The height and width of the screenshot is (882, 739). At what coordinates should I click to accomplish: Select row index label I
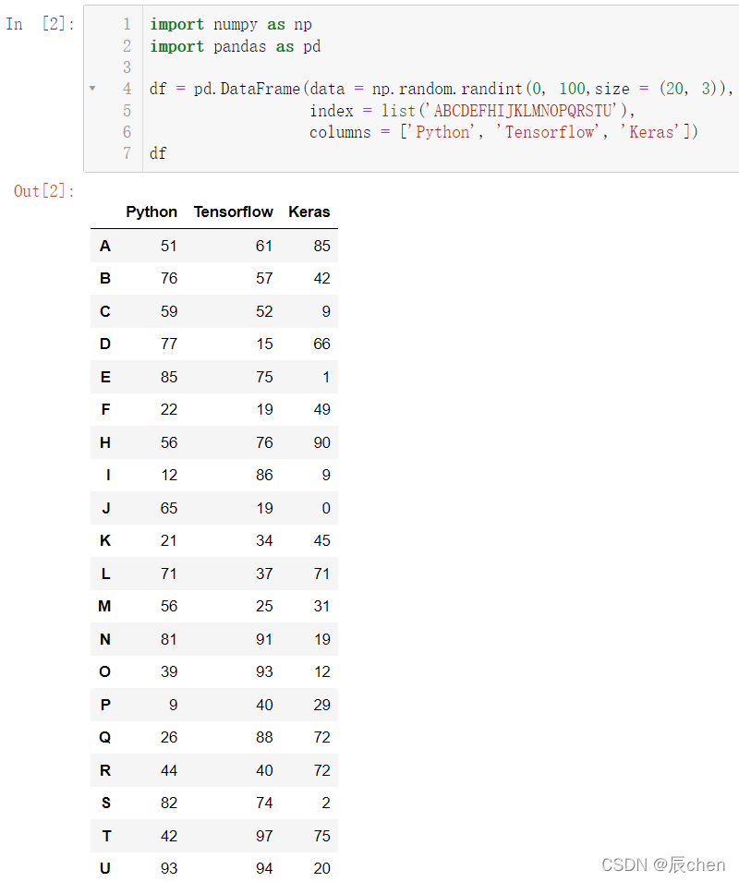click(108, 476)
